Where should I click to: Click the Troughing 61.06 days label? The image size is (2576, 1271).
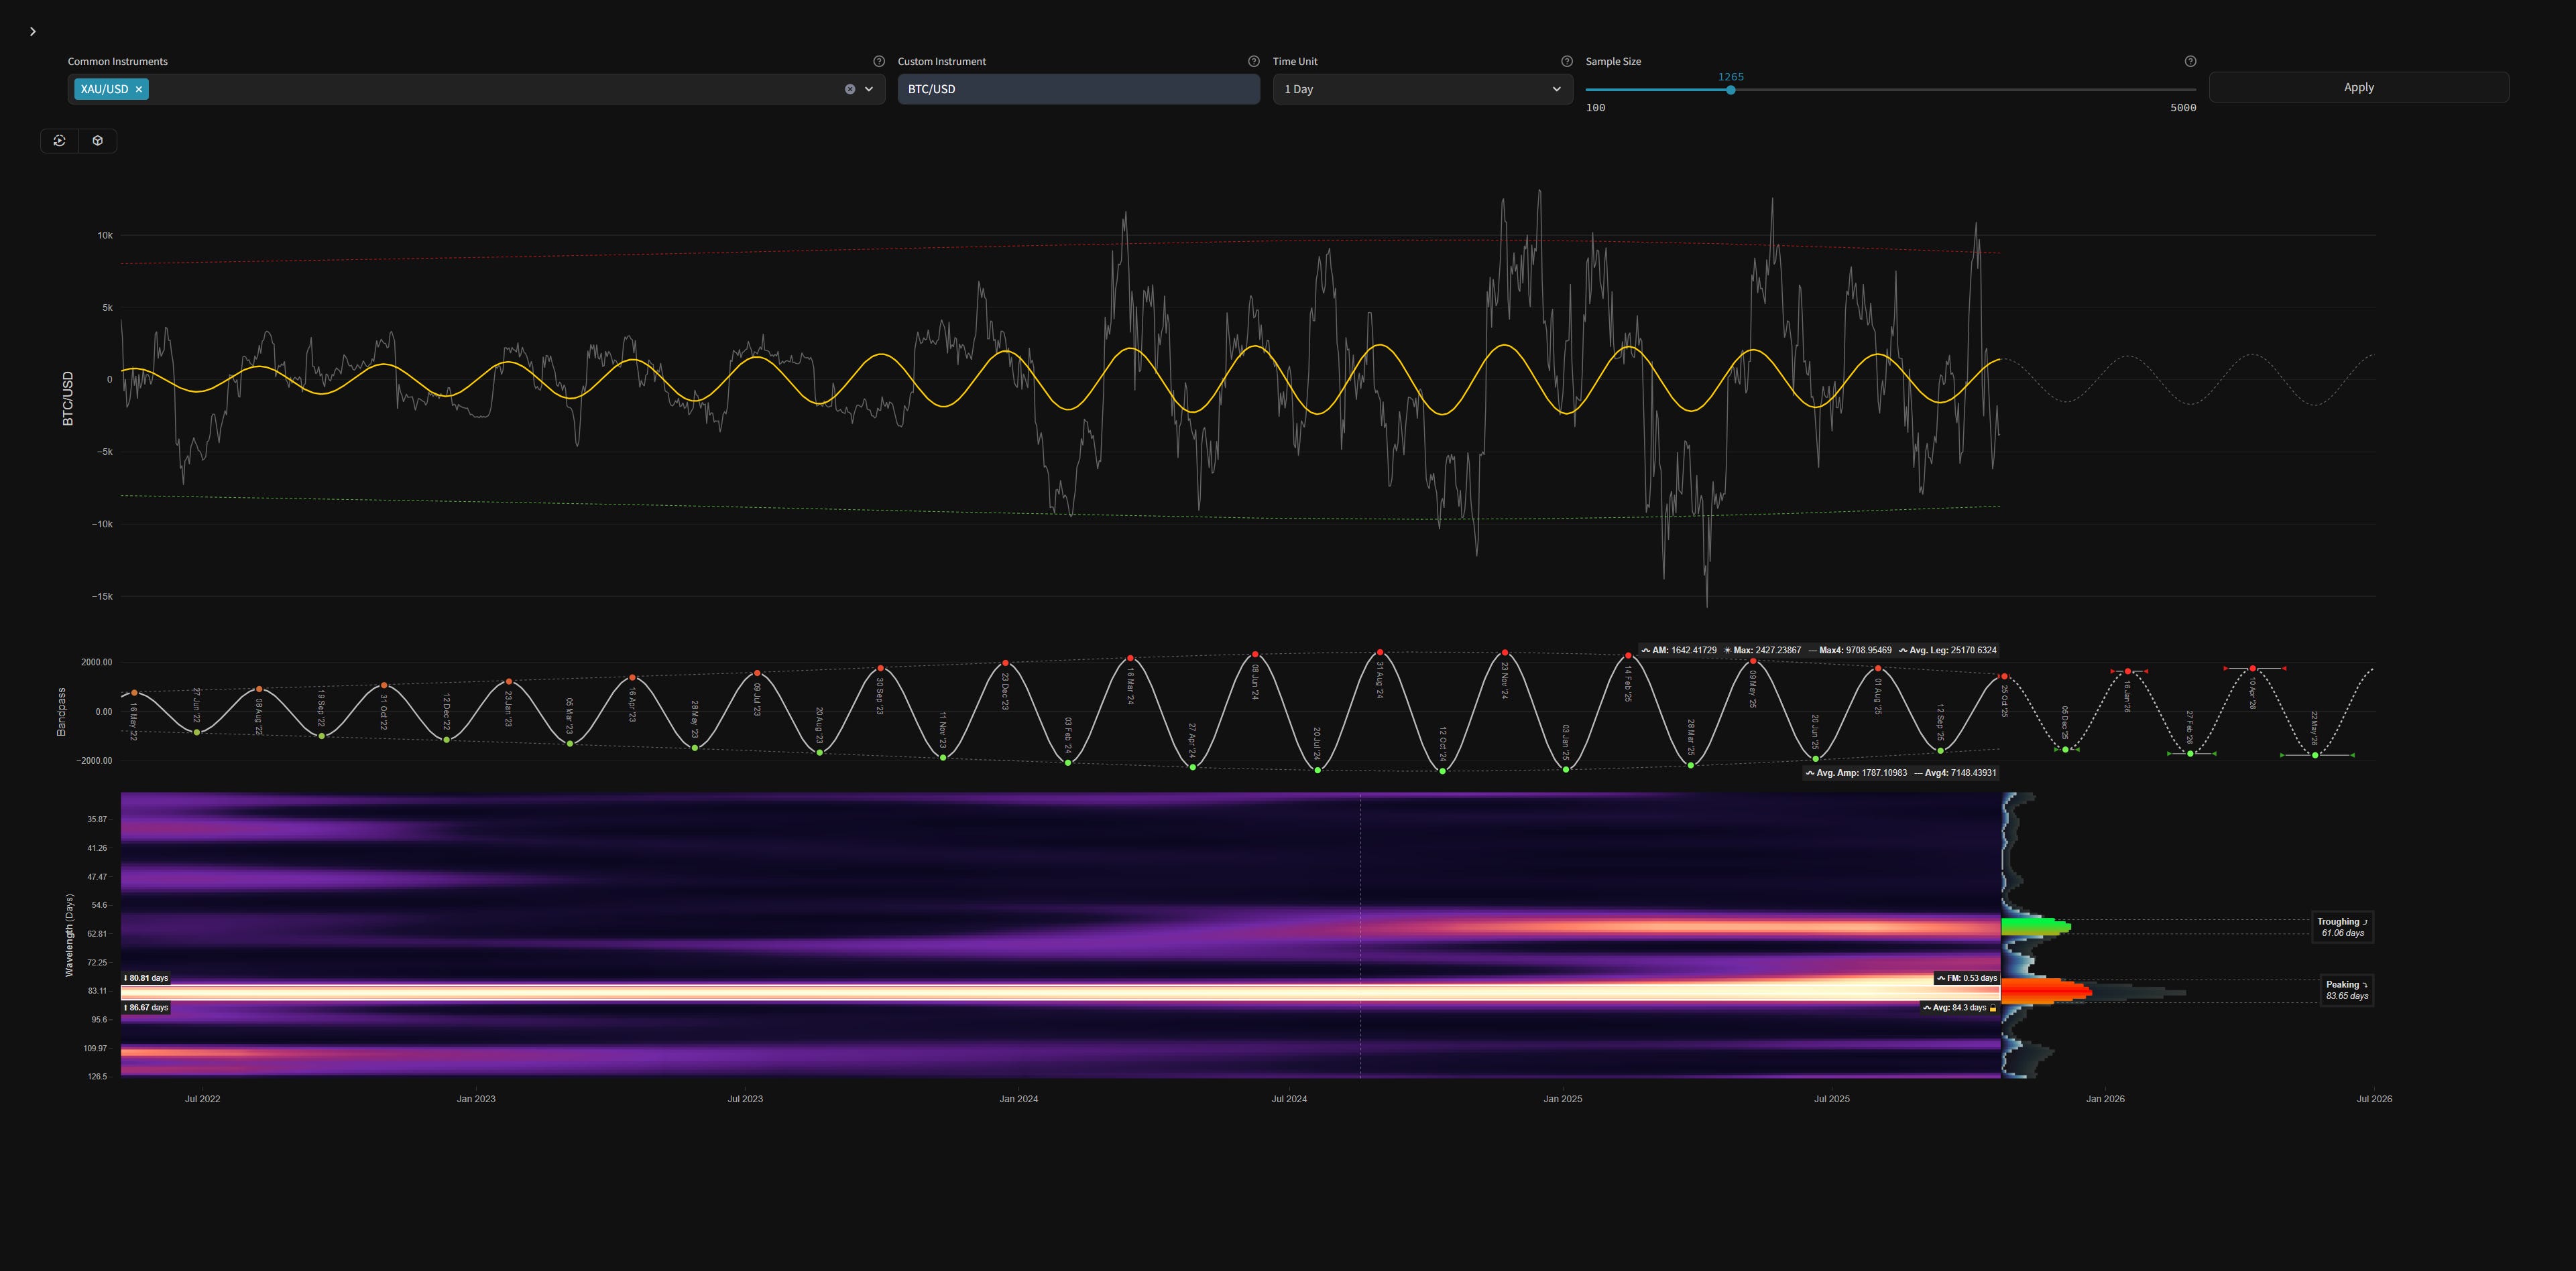2343,927
